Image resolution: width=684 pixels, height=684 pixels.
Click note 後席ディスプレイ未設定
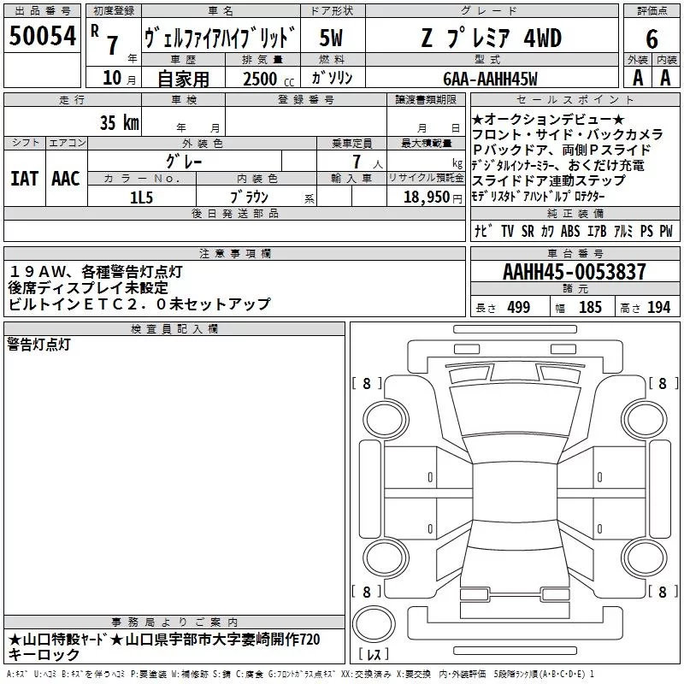pos(88,287)
